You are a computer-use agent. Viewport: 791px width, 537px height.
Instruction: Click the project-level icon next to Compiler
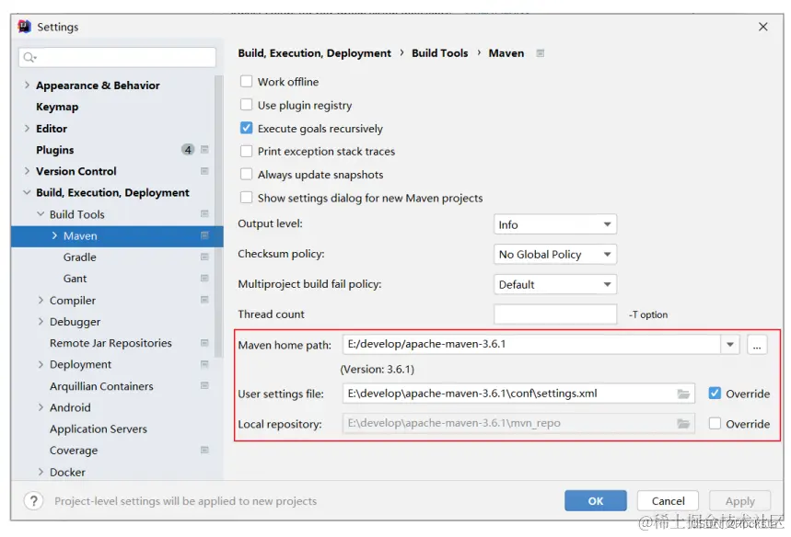tap(204, 300)
